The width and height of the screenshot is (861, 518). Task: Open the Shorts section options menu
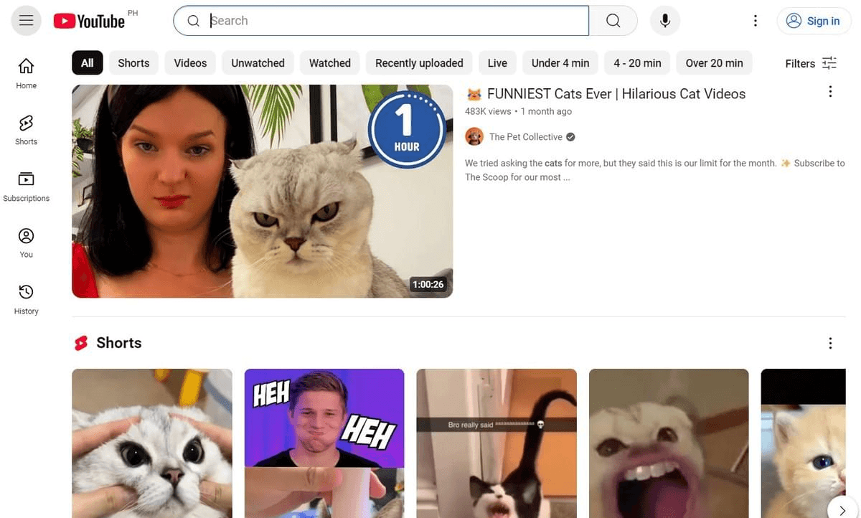point(830,343)
